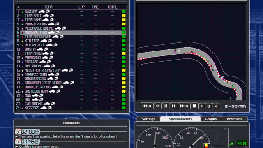
Task: Click the car icon for ALFORTVILLE
Action: [x=49, y=45]
